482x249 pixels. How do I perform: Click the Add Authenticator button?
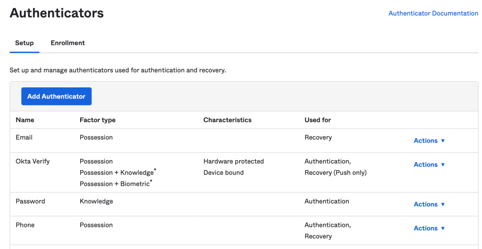pos(56,96)
